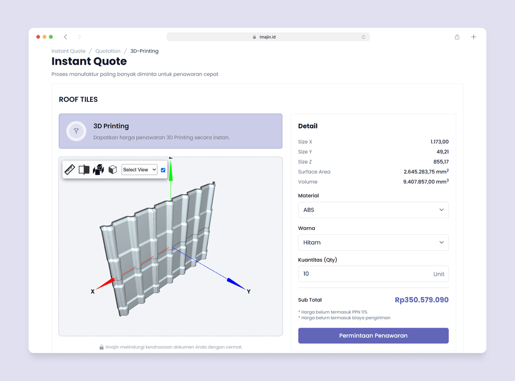Image resolution: width=515 pixels, height=381 pixels.
Task: Go to Instant Quote breadcrumb
Action: click(68, 51)
